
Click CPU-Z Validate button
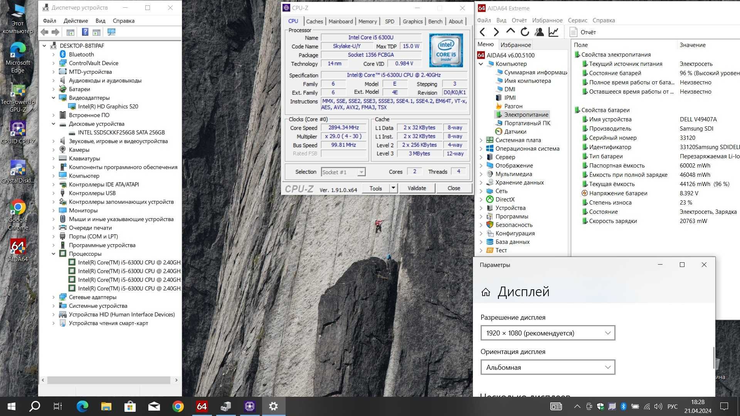tap(417, 188)
